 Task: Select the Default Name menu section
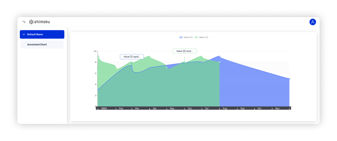point(42,34)
